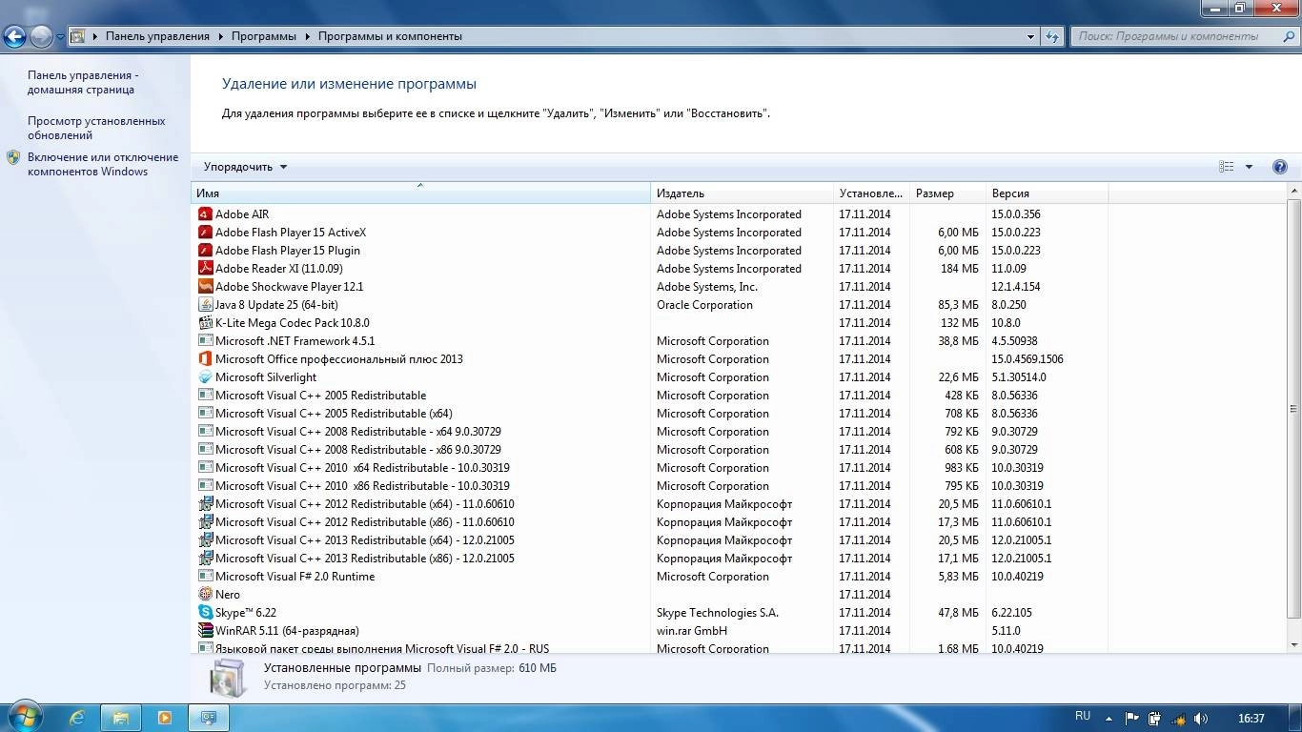Open the view options dropdown arrow
Viewport: 1302px width, 732px height.
coord(1249,167)
